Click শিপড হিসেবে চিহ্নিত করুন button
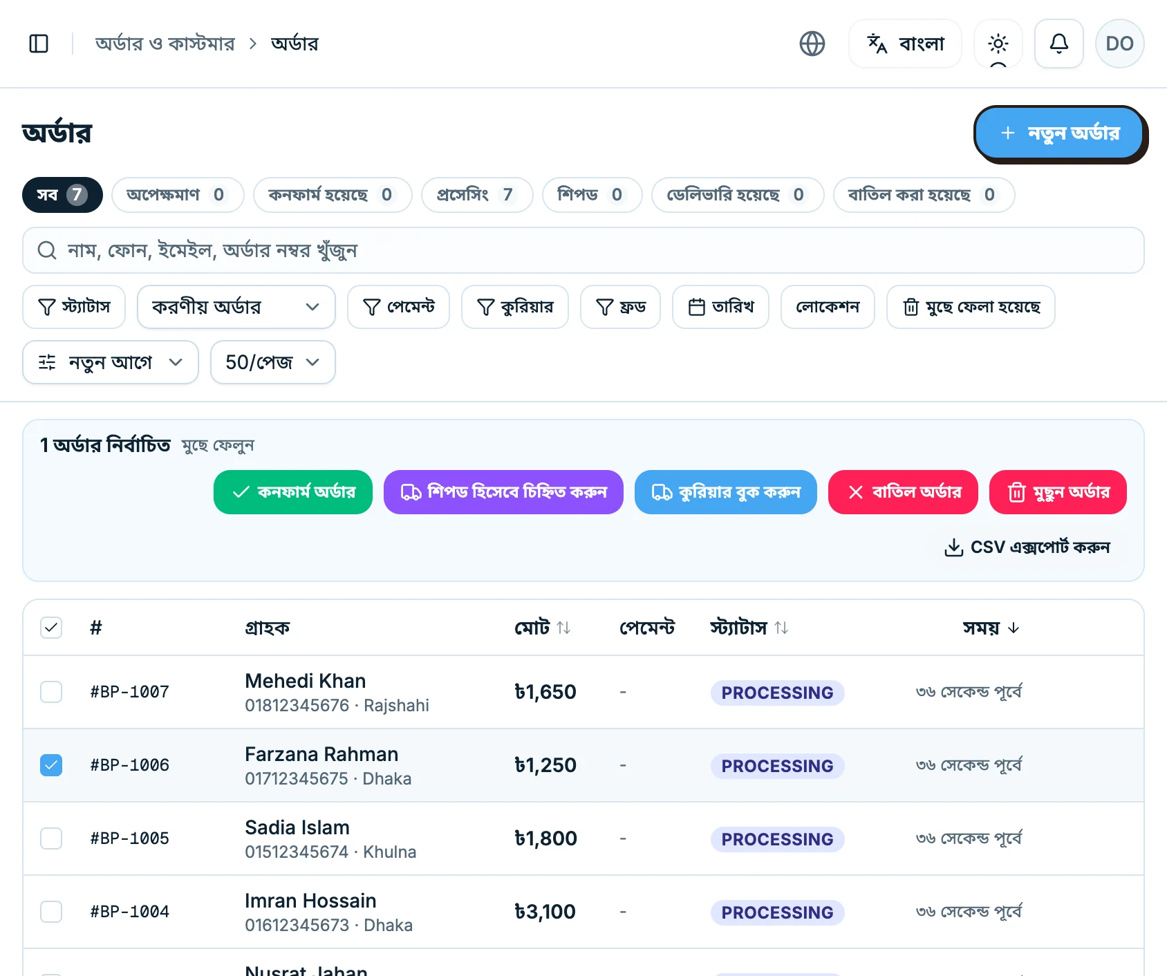The height and width of the screenshot is (976, 1167). (x=503, y=492)
